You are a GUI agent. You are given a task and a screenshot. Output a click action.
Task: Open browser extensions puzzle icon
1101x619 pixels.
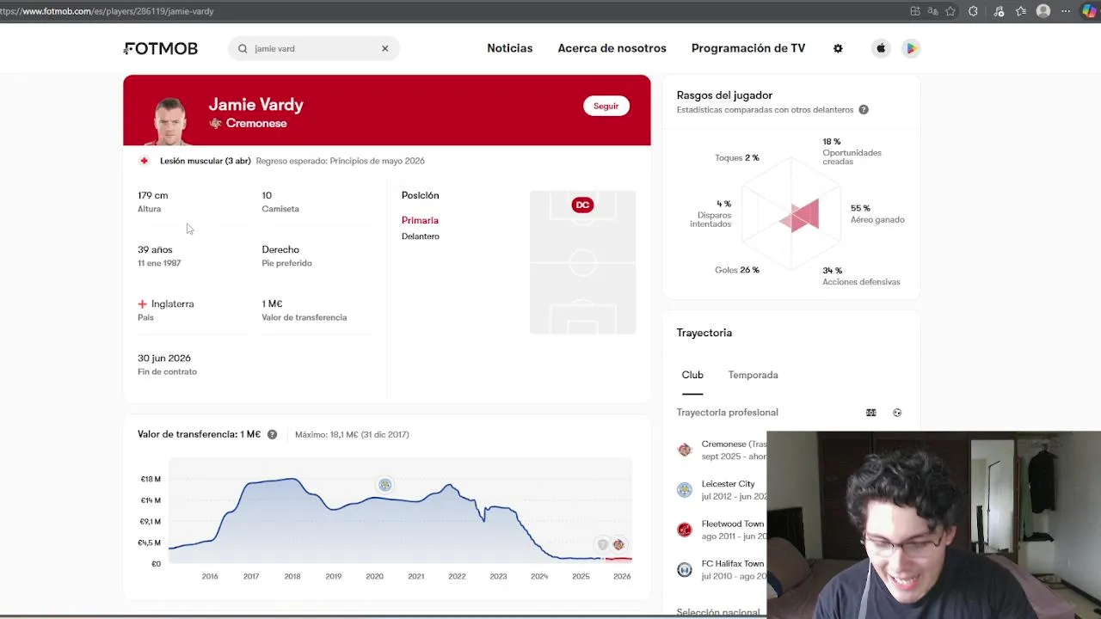coord(973,11)
